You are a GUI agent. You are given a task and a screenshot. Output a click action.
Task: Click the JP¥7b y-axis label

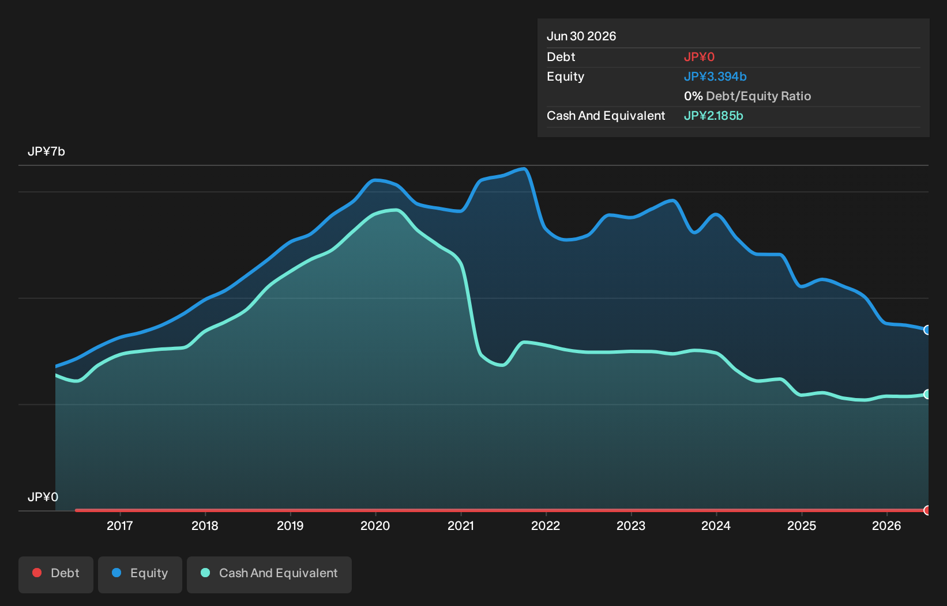(46, 151)
